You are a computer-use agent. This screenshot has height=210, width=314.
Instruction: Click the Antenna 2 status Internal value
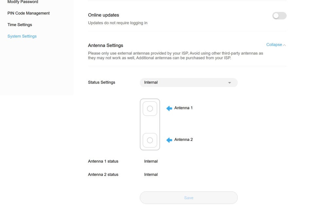tap(151, 175)
